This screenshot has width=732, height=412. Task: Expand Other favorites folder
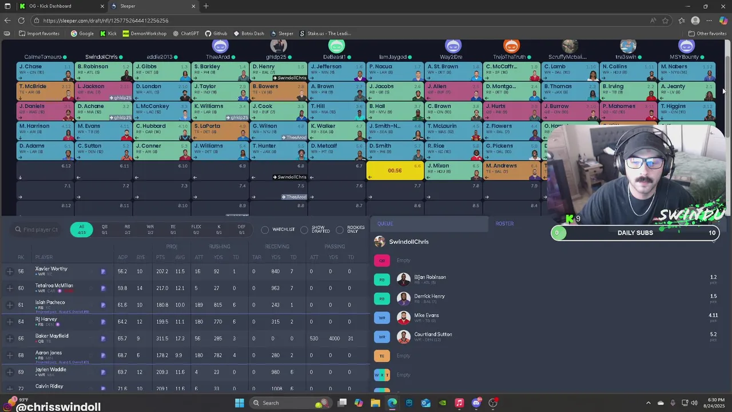[707, 34]
